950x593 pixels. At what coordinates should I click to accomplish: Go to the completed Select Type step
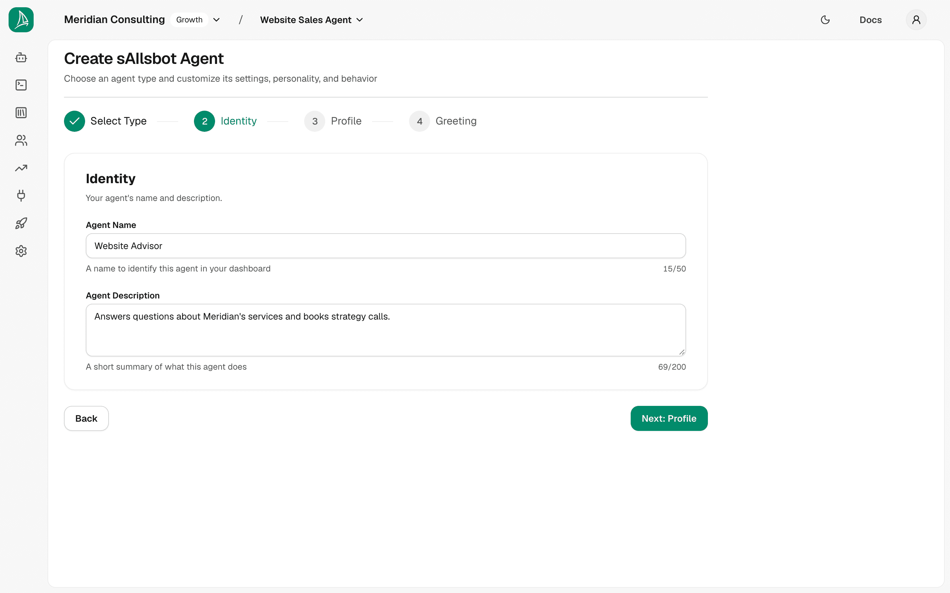(105, 121)
